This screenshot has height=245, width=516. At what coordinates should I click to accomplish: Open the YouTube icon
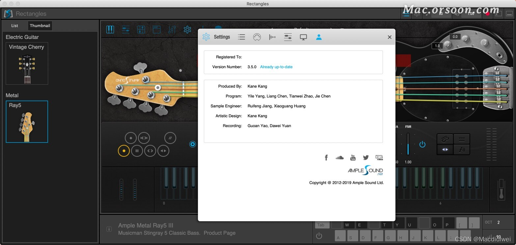[353, 158]
